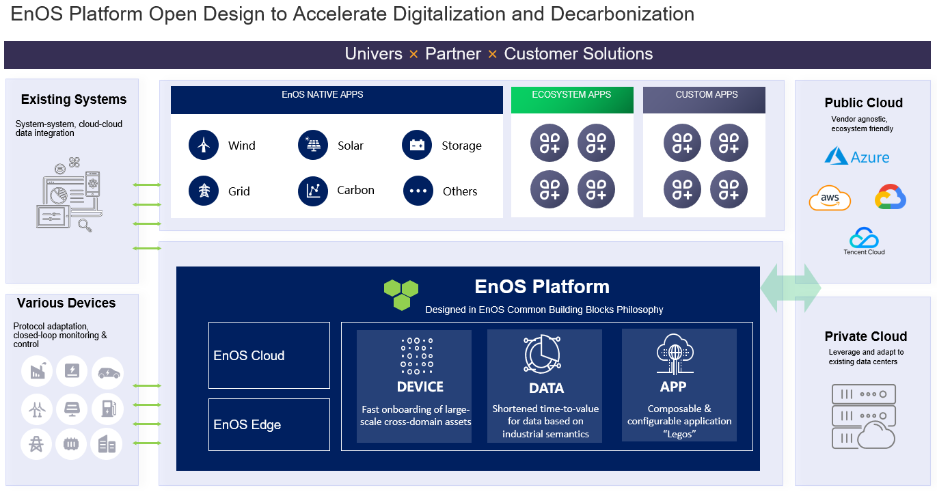The image size is (937, 492).
Task: Click the Private Cloud server icon
Action: click(863, 416)
